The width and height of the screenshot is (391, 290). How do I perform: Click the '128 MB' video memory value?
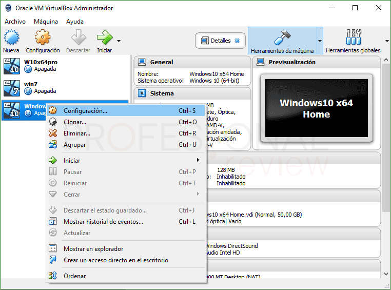(x=226, y=170)
